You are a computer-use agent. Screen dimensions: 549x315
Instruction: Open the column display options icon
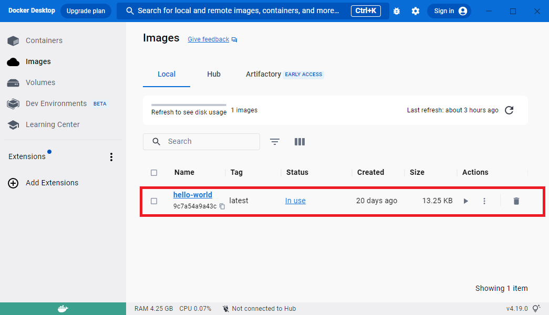[x=299, y=142]
